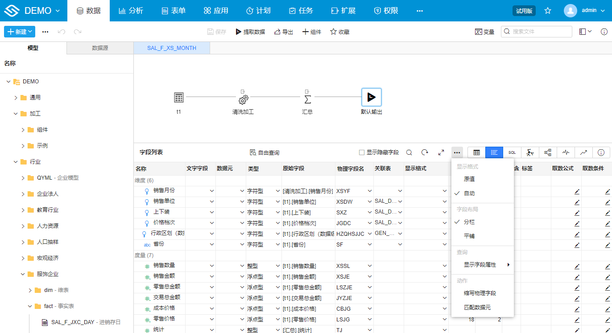Select 原值 display format option
Image resolution: width=612 pixels, height=333 pixels.
(x=469, y=179)
